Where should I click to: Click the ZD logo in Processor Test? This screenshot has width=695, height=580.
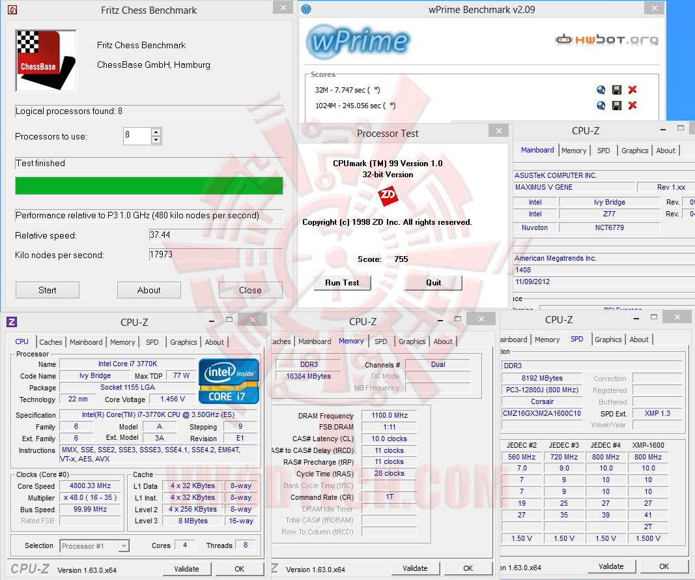pos(388,196)
